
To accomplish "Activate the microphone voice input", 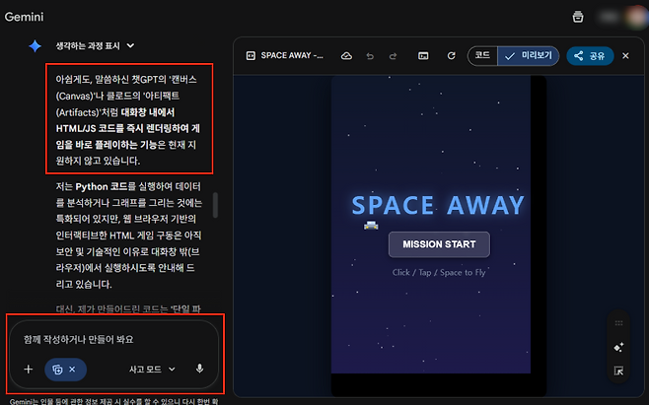I will pyautogui.click(x=199, y=369).
